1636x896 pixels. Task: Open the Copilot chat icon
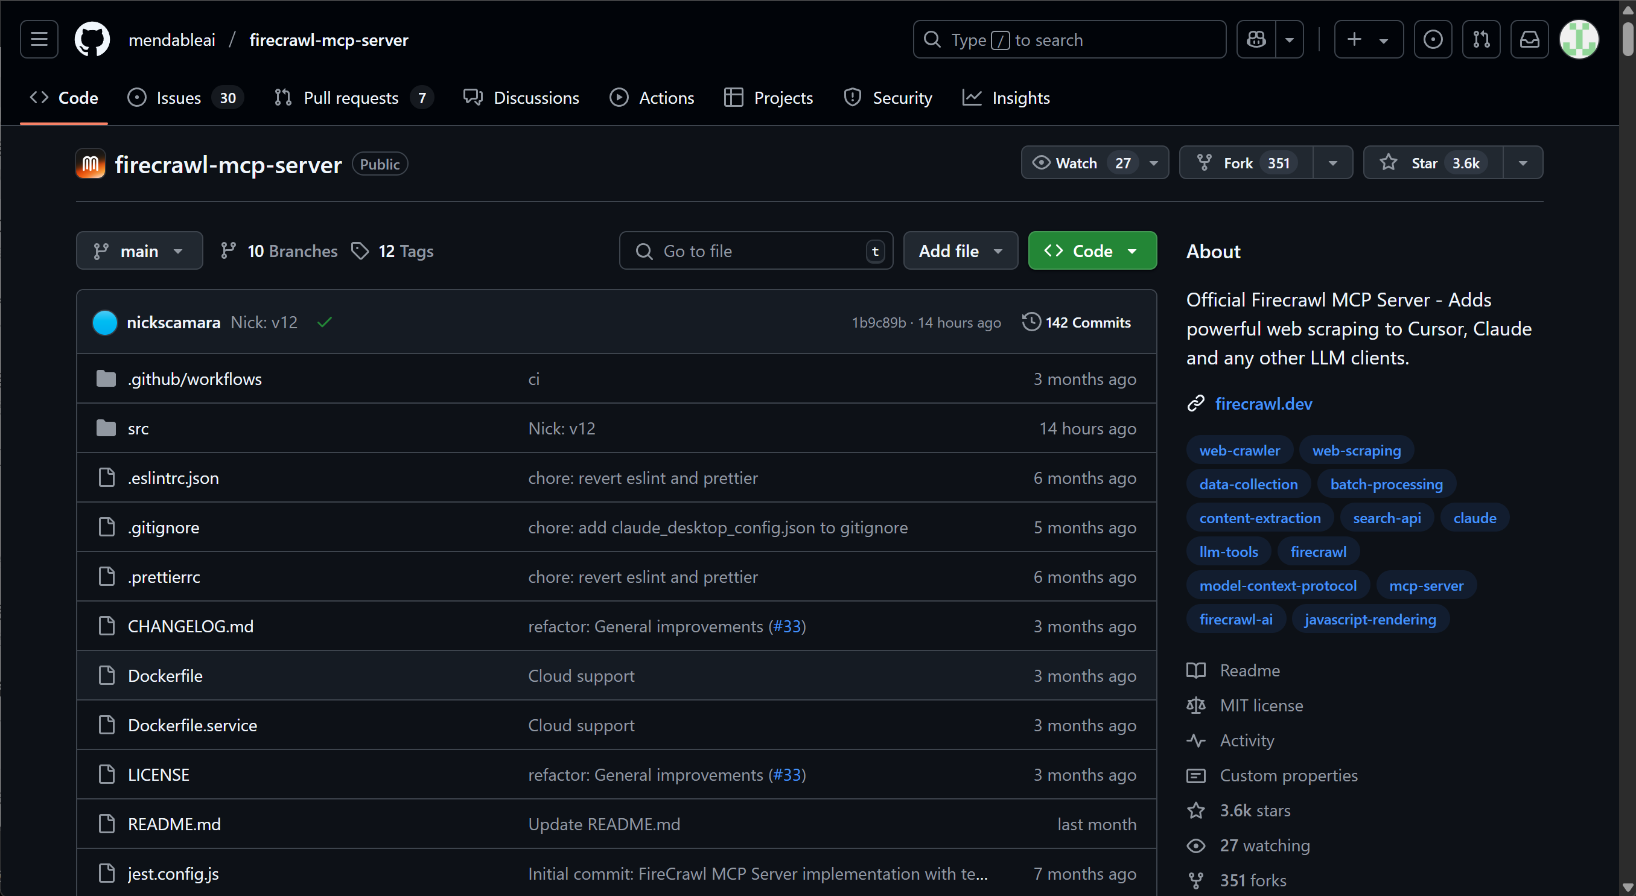pyautogui.click(x=1256, y=39)
